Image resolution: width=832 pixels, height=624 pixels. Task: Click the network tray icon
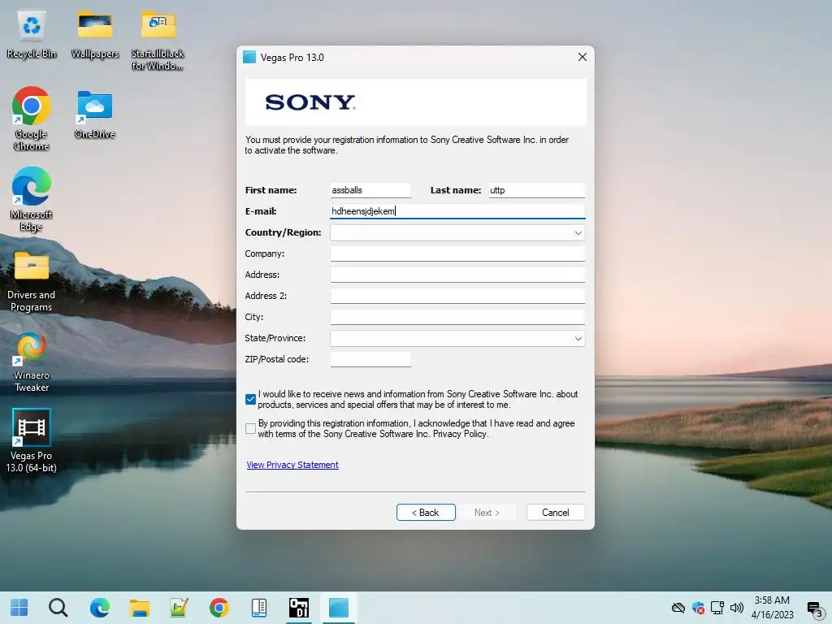click(x=717, y=608)
